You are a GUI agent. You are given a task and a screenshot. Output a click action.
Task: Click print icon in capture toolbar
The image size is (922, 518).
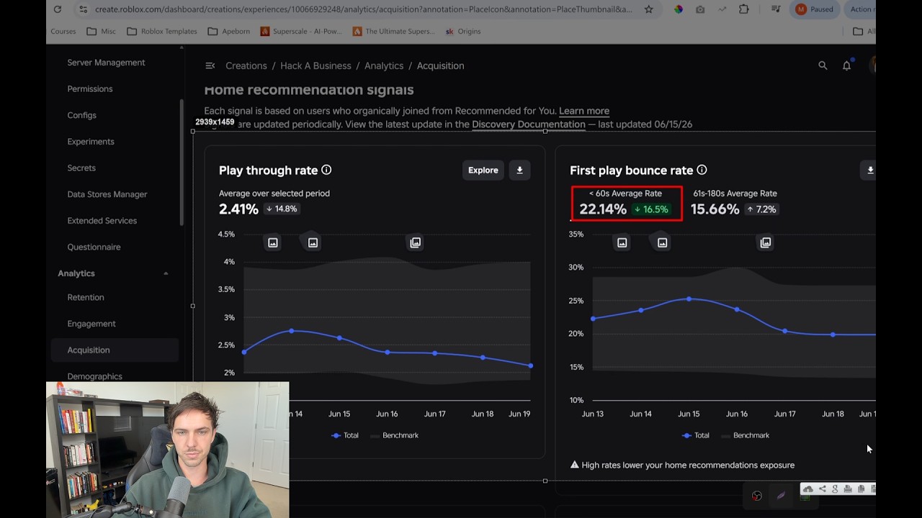coord(848,489)
